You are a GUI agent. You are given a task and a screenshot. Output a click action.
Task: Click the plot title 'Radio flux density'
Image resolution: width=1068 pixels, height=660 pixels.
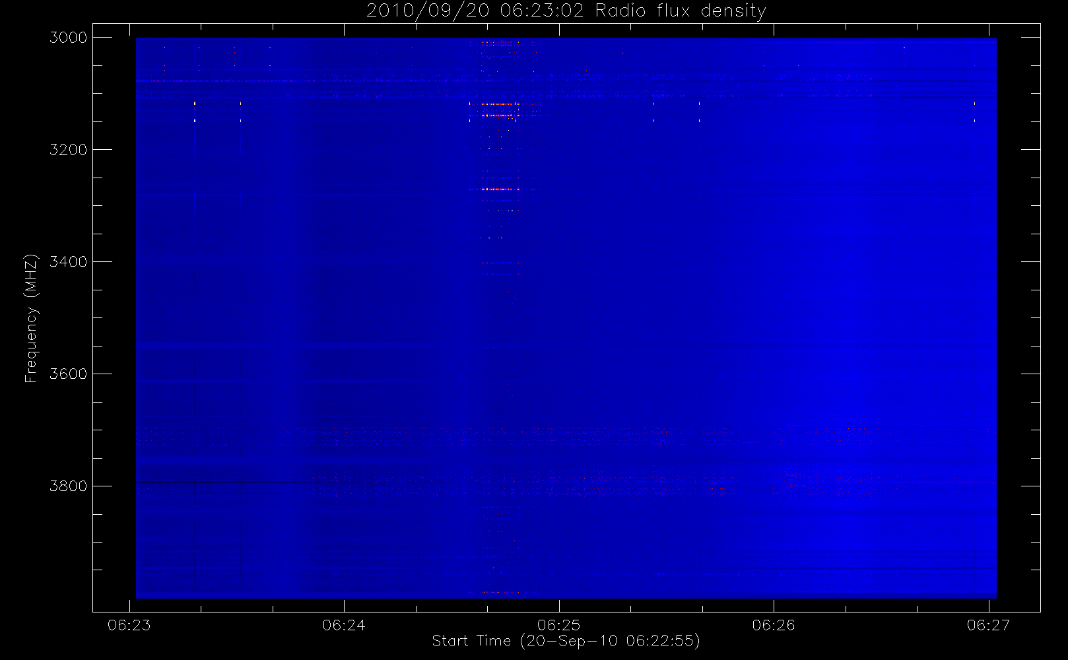click(x=680, y=11)
